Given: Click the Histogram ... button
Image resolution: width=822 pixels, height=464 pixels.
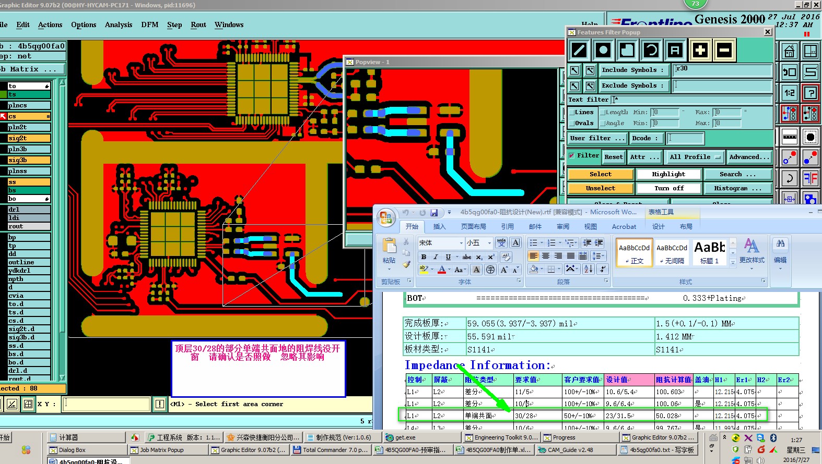Looking at the screenshot, I should 738,188.
